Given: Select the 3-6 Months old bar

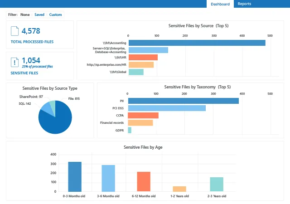Looking at the screenshot, I should click(x=108, y=178).
